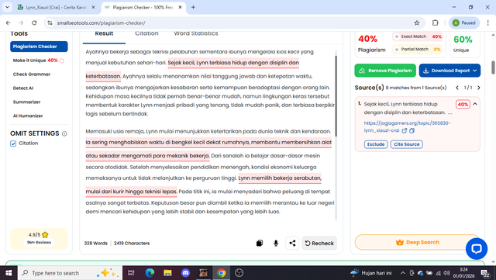
Task: Open Check Grammar tool
Action: coord(32,74)
